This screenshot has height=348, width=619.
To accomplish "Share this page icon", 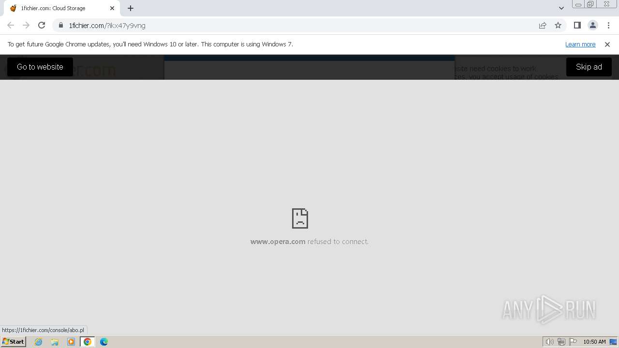I will 543,25.
